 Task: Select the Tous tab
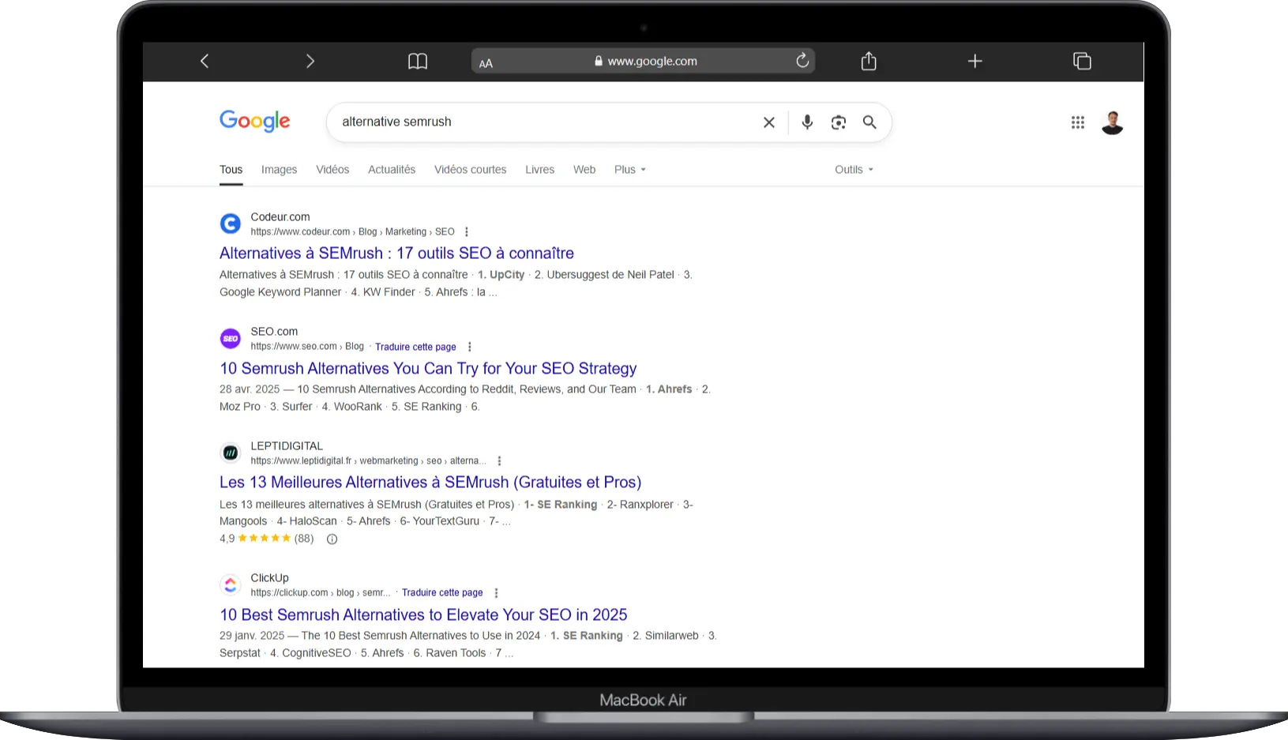tap(231, 170)
